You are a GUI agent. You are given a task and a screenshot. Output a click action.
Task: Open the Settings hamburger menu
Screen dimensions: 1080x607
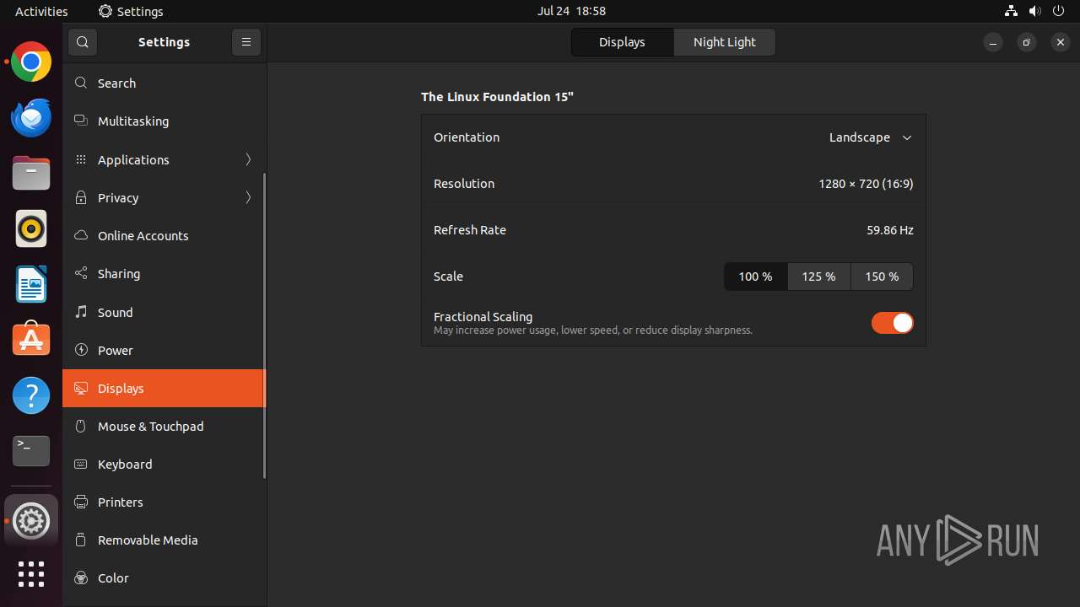point(246,42)
